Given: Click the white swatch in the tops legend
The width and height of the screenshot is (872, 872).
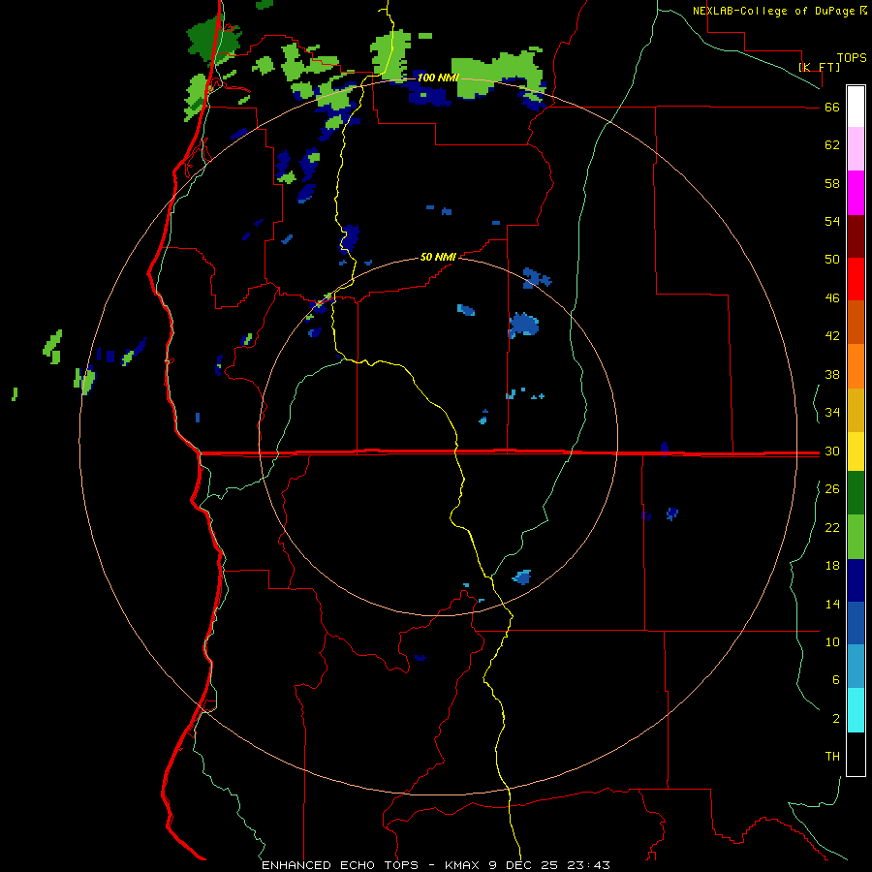Looking at the screenshot, I should coord(856,107).
